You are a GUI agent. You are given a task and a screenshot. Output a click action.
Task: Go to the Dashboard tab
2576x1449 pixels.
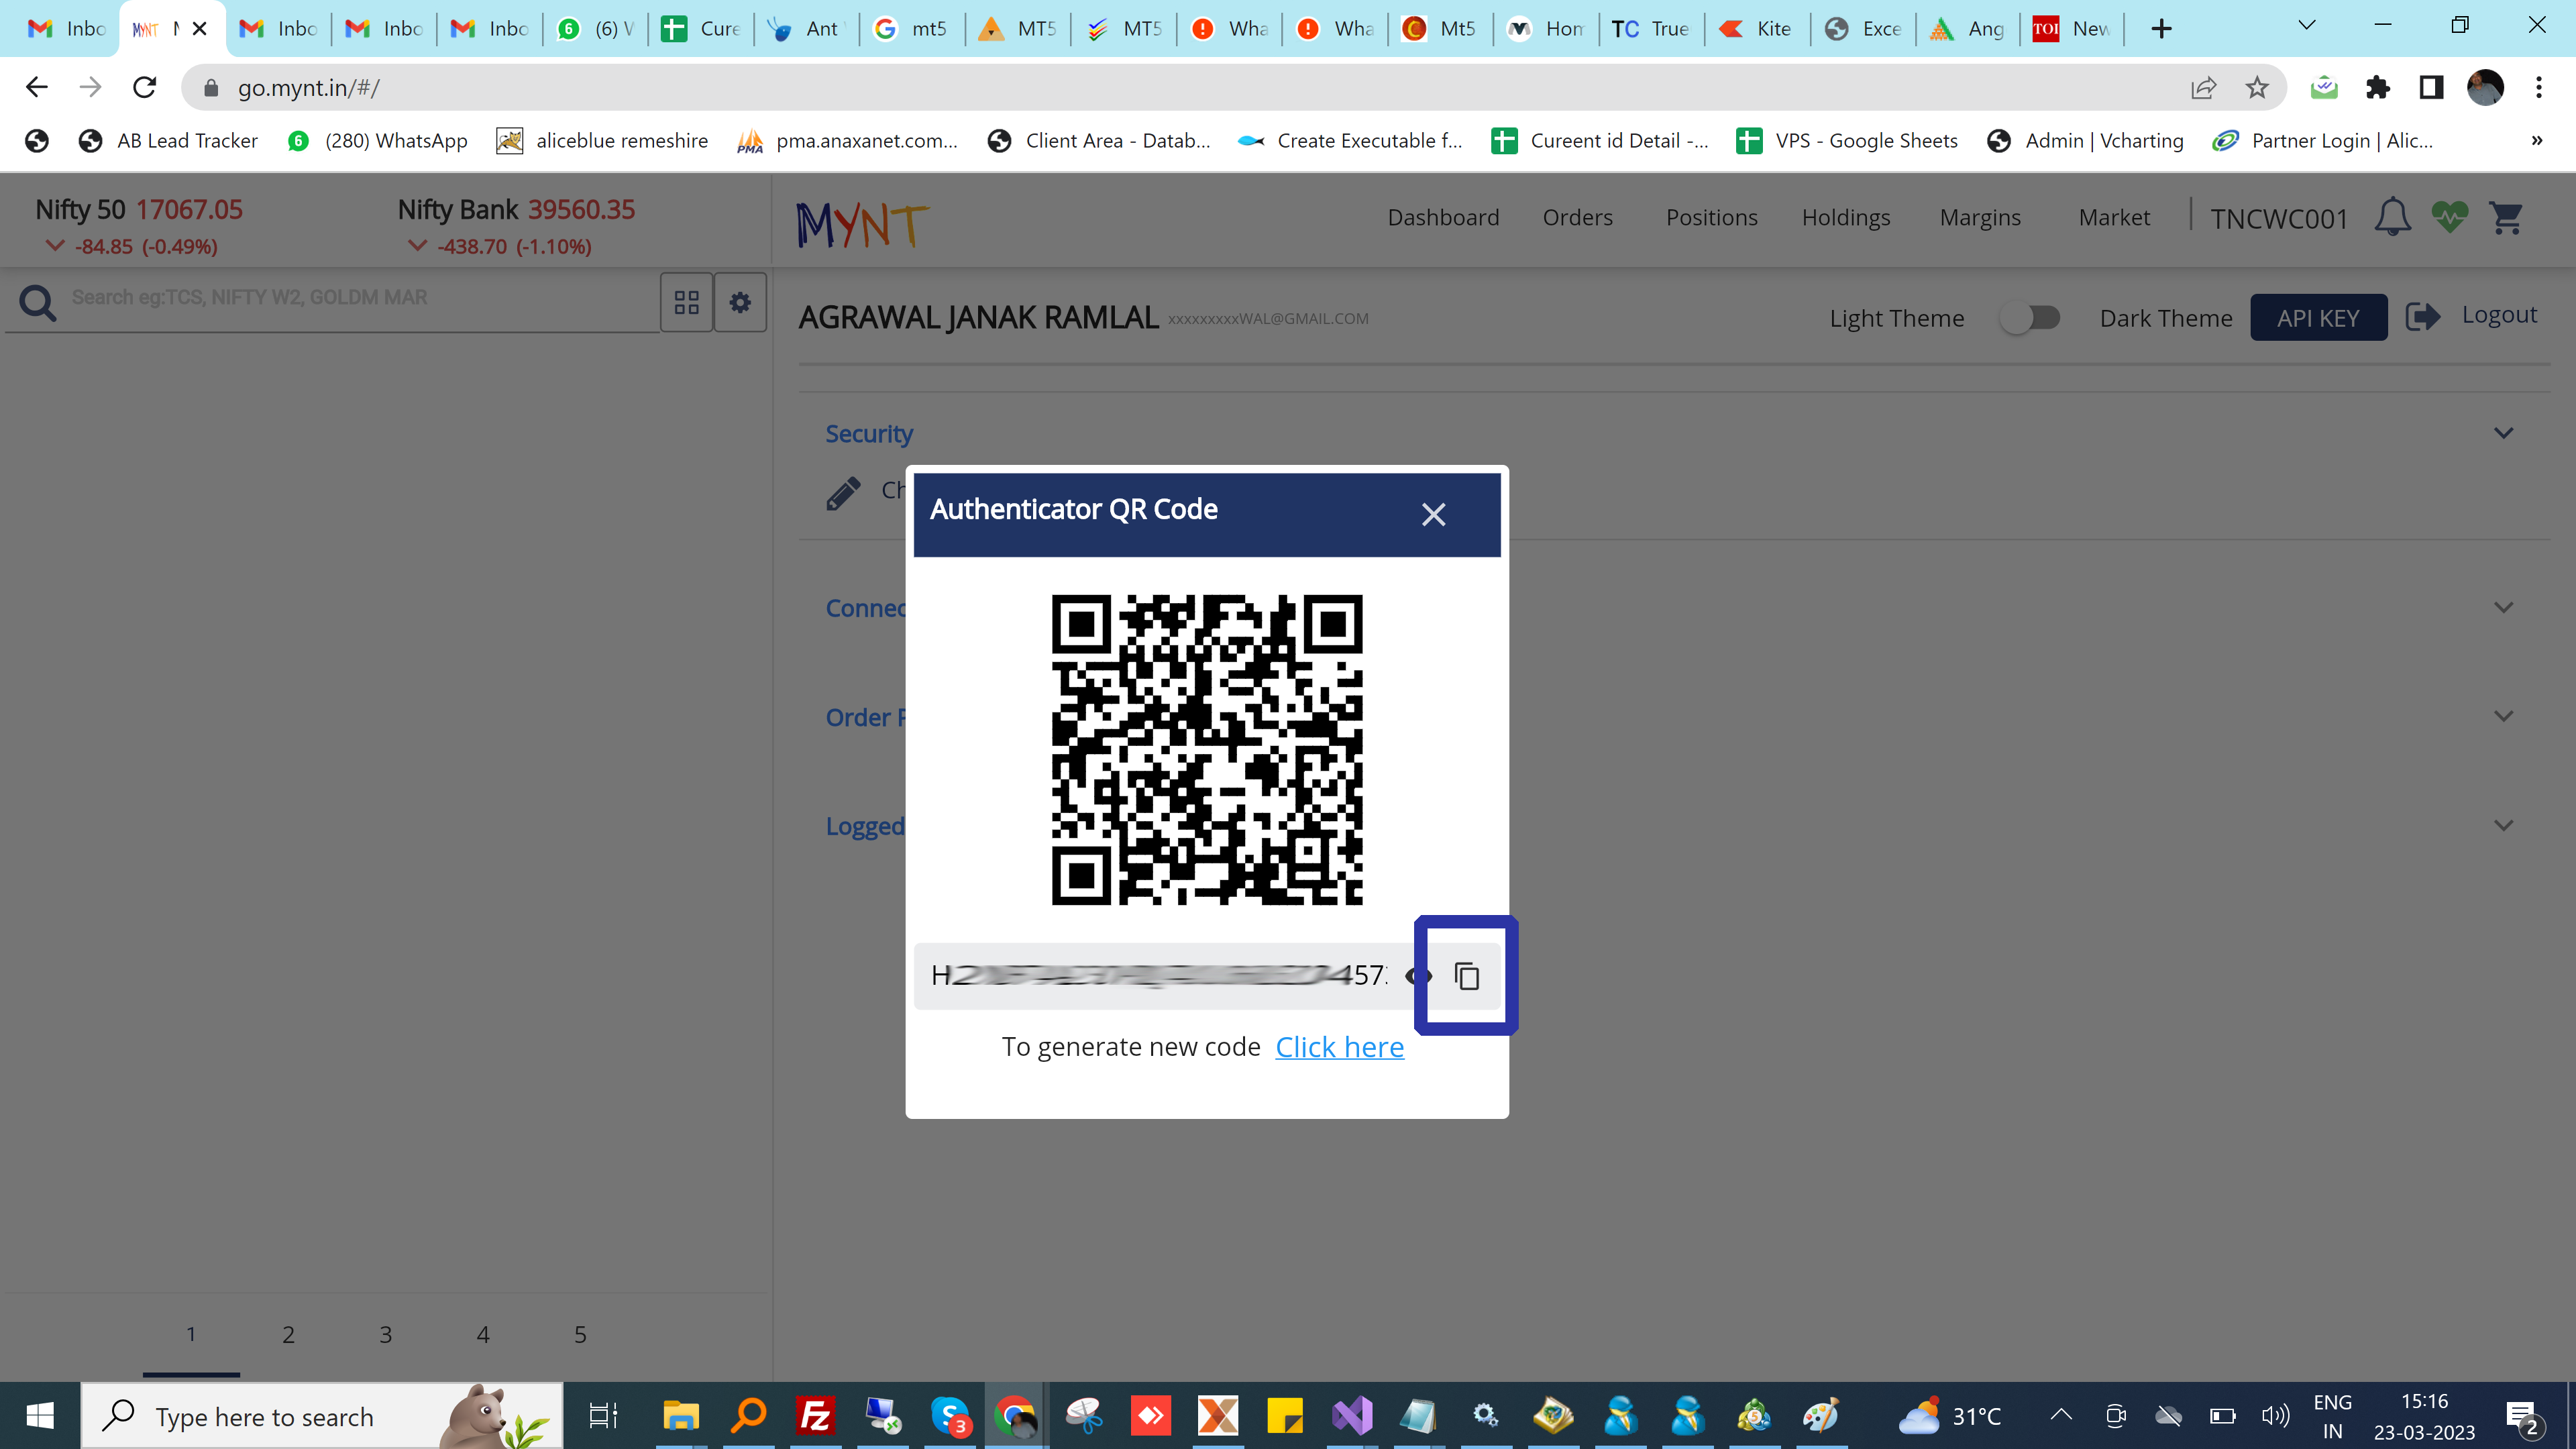(x=1443, y=217)
